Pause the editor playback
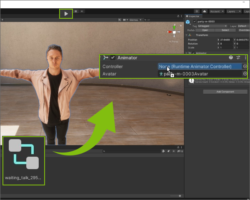The height and width of the screenshot is (200, 250). coord(76,11)
